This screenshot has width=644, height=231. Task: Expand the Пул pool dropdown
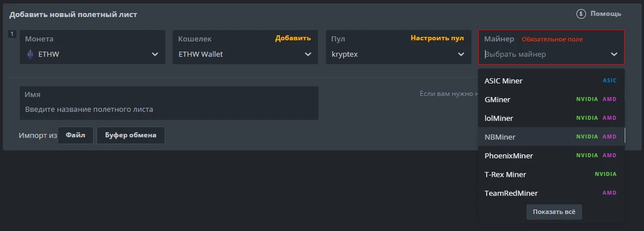point(461,54)
